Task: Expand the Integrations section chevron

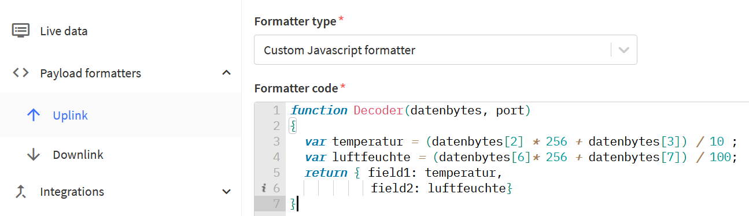Action: click(227, 192)
